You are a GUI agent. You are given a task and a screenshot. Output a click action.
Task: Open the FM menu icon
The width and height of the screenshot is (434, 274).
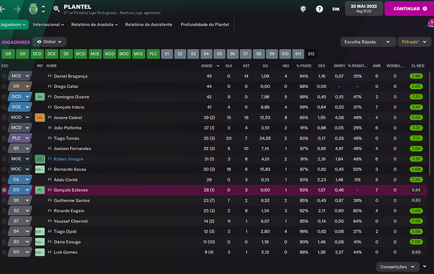click(336, 9)
